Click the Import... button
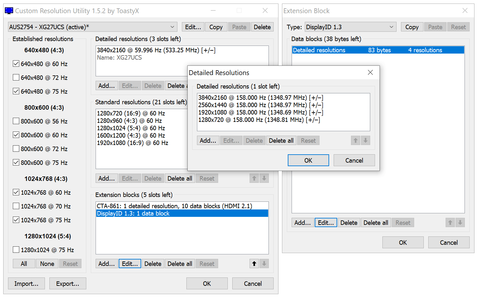This screenshot has width=478, height=298. (26, 284)
